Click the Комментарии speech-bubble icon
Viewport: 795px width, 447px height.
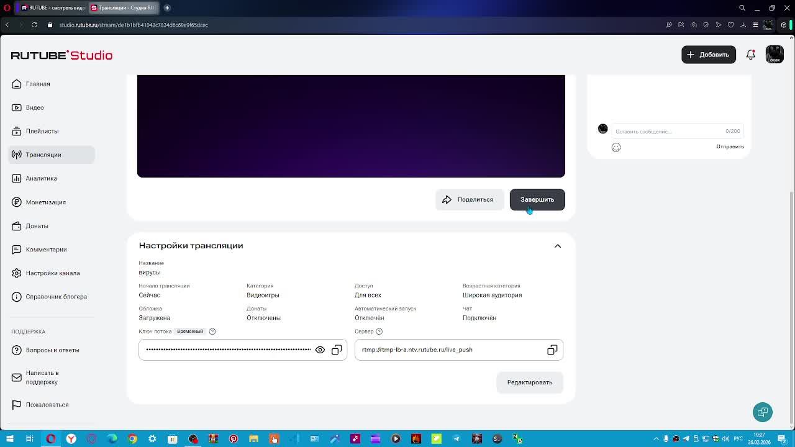(17, 249)
